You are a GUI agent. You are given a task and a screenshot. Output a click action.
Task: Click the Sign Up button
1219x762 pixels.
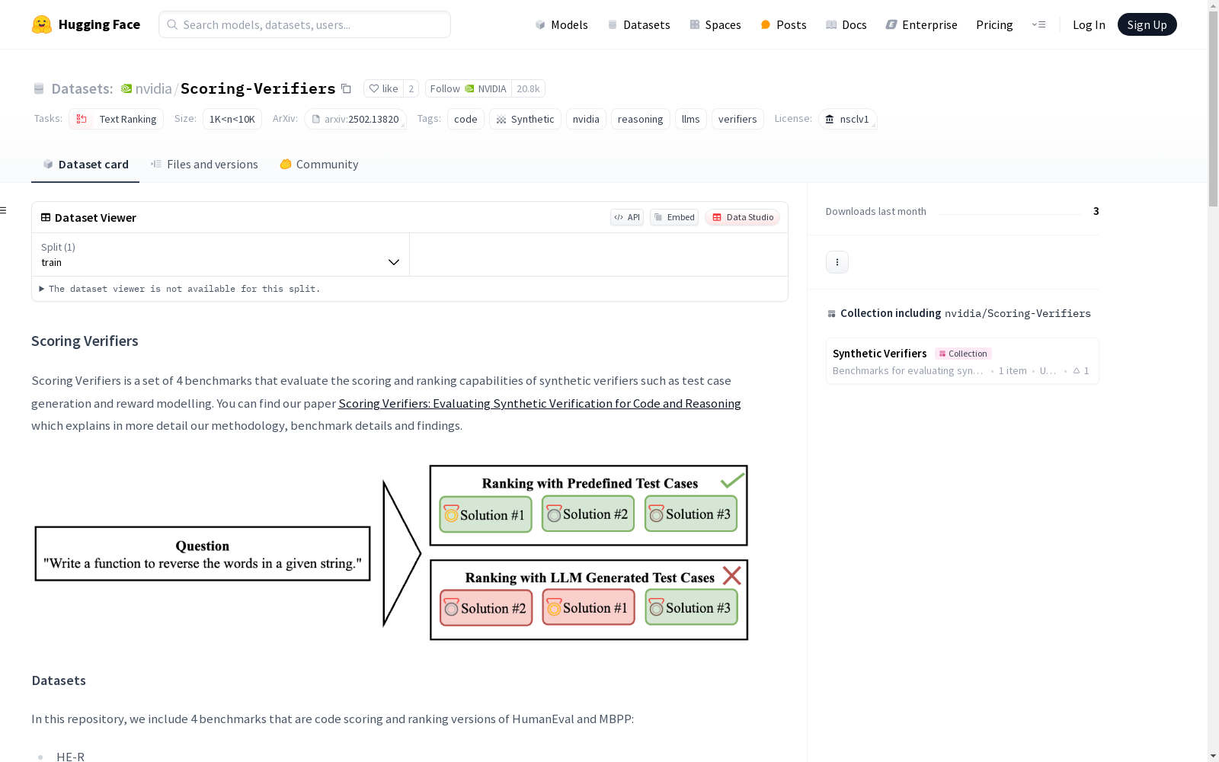click(x=1147, y=24)
